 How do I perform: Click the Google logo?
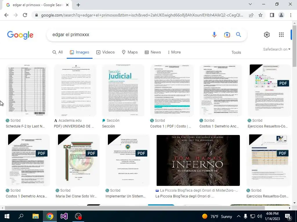20,35
